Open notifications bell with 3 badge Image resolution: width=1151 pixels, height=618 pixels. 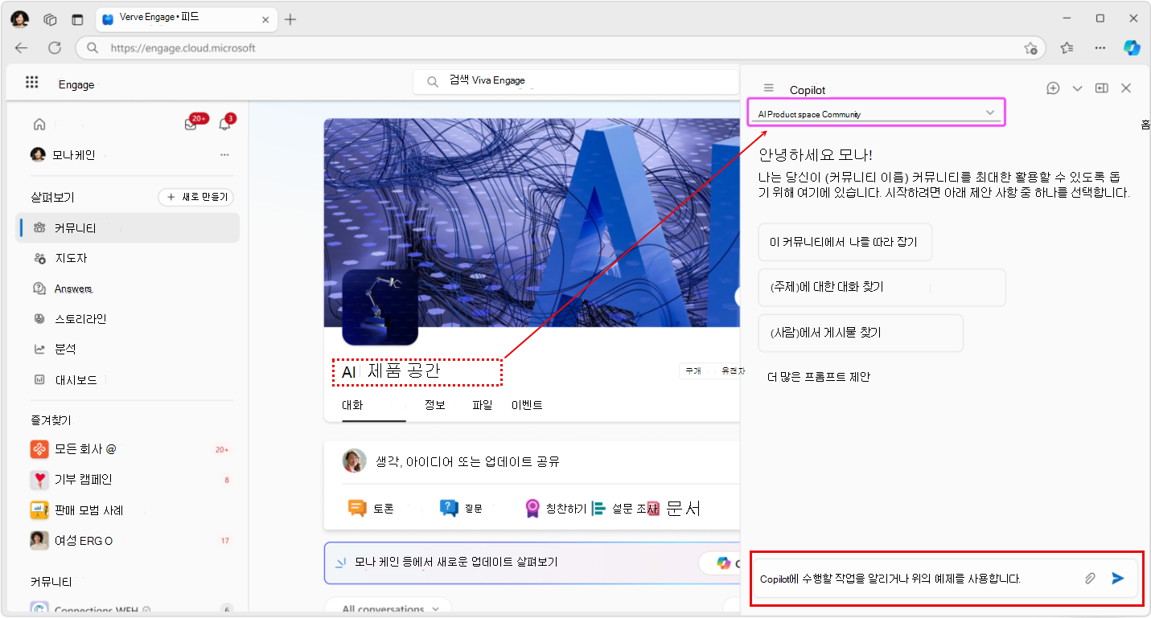coord(225,124)
